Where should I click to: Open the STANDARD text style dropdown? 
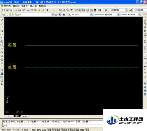[126, 10]
